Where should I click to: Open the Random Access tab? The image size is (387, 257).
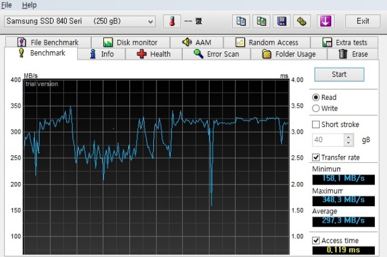tap(267, 42)
